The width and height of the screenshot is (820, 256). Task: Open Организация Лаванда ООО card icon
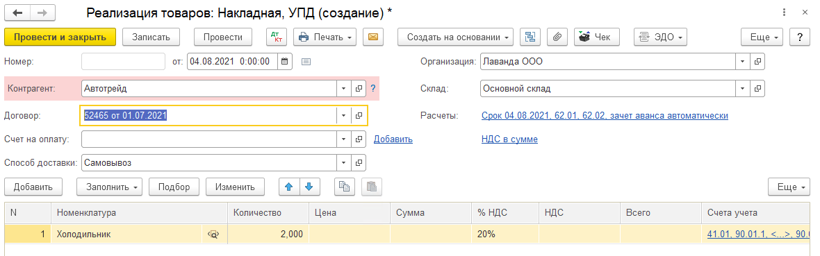[x=757, y=62]
